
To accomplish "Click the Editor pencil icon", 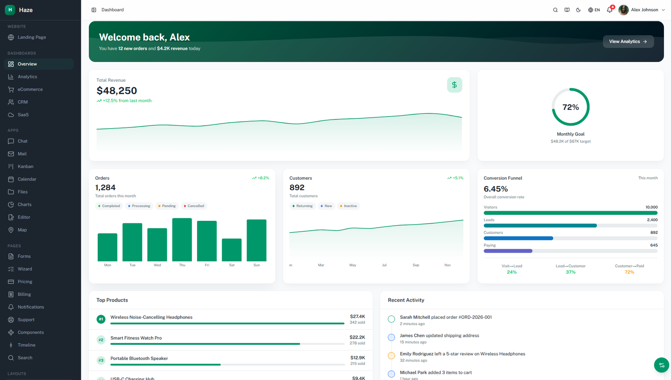I will [x=11, y=217].
